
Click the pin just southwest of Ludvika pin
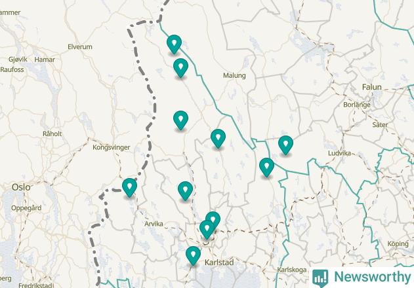(266, 168)
